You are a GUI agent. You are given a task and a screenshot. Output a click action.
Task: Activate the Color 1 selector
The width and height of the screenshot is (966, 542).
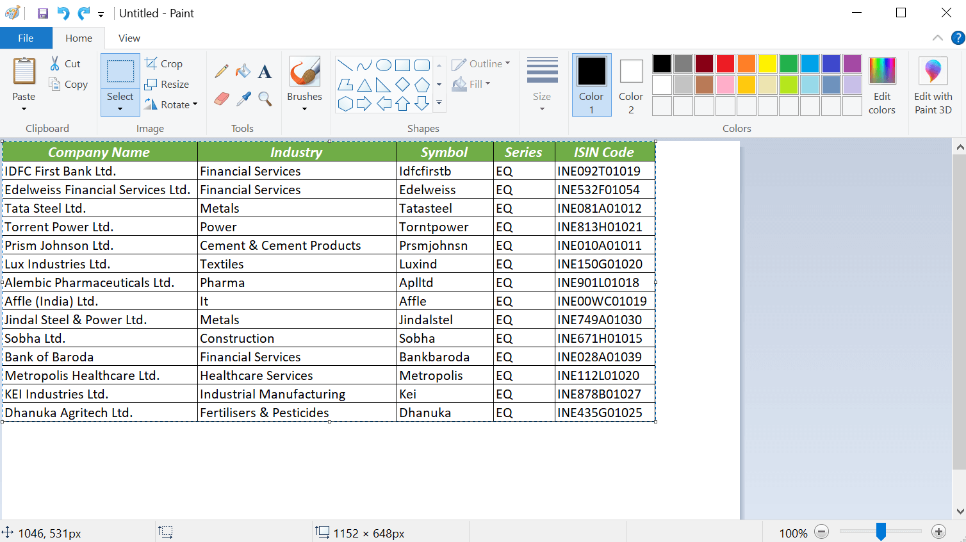591,85
